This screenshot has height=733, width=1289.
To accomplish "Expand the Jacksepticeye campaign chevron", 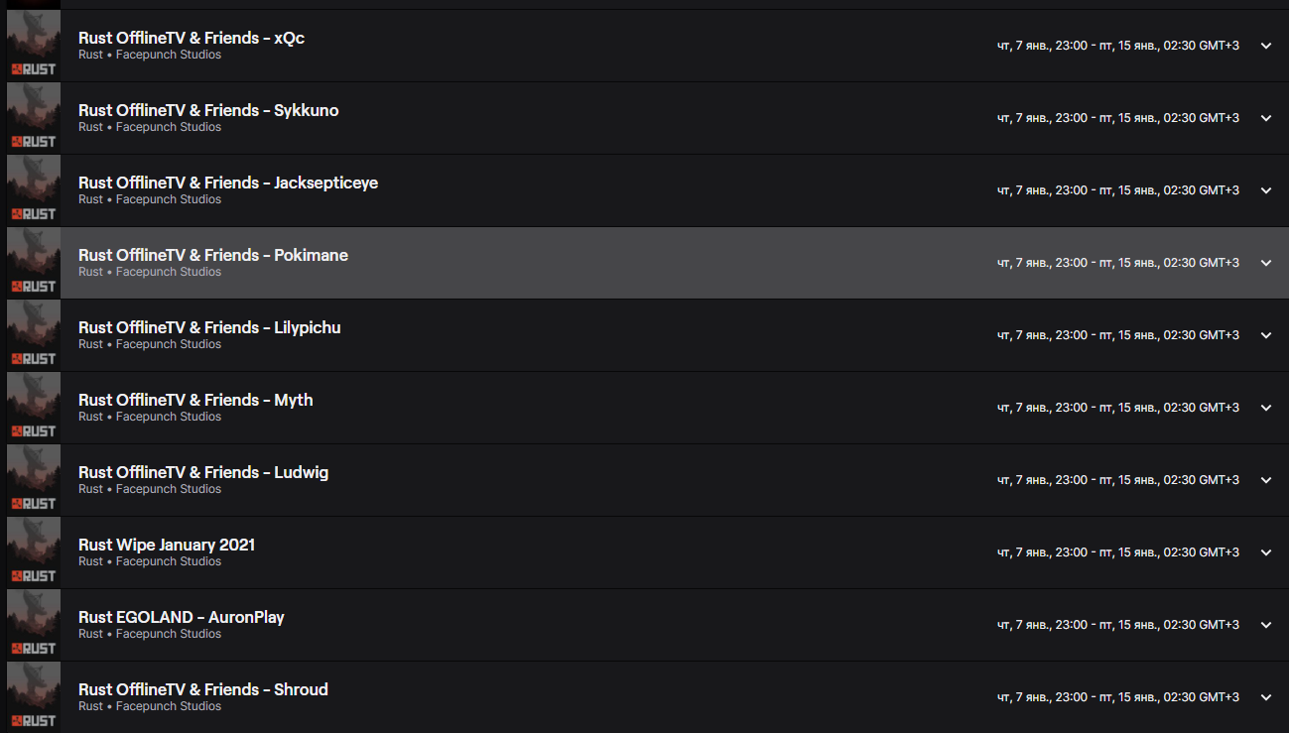I will [x=1266, y=190].
